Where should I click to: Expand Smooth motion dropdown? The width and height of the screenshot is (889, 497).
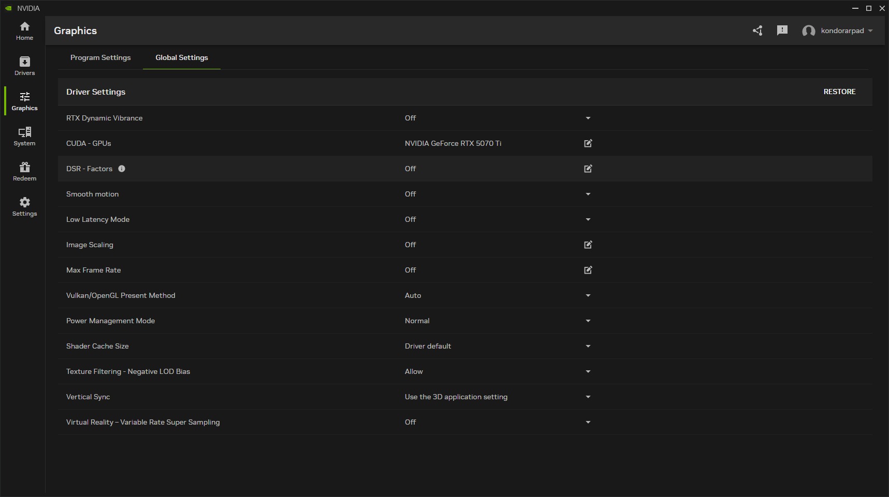point(588,194)
